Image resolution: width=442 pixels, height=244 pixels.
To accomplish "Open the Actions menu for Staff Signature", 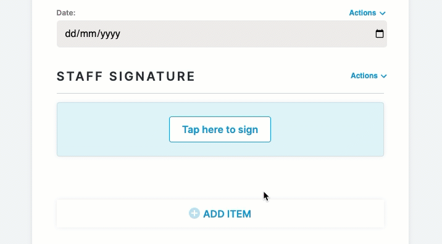I will click(369, 76).
